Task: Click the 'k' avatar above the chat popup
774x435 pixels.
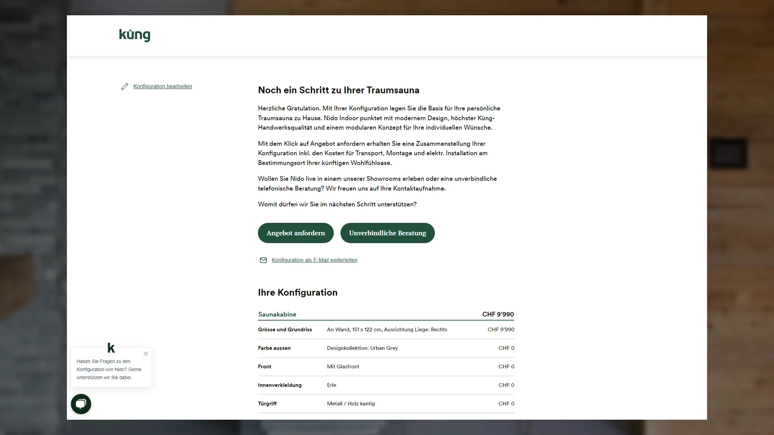Action: click(111, 348)
